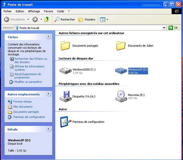
Task: Open the Mes documents link
Action: 23,107
